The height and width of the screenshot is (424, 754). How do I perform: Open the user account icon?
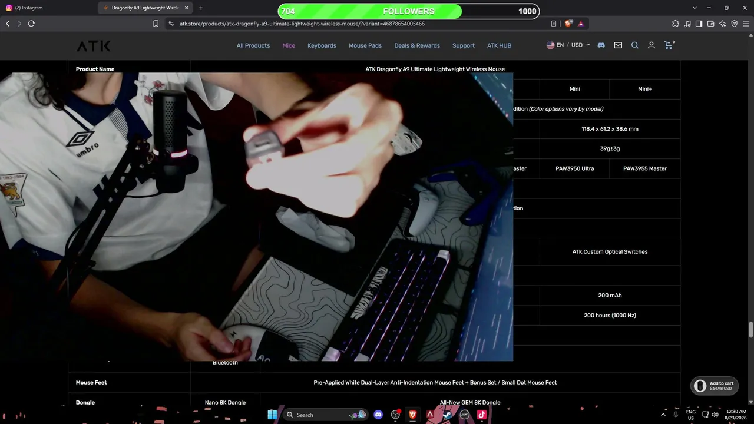tap(652, 45)
